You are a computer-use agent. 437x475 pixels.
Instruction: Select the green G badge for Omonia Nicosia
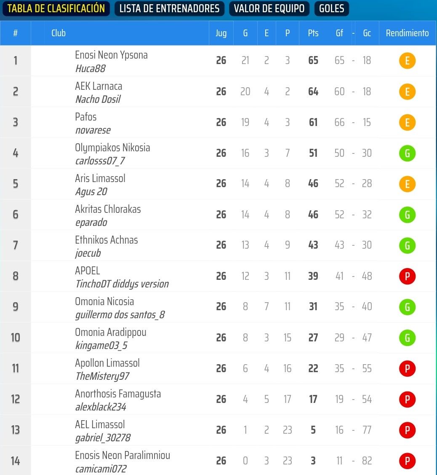coord(407,307)
